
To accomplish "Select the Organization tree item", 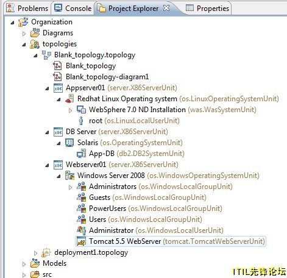I will 52,22.
